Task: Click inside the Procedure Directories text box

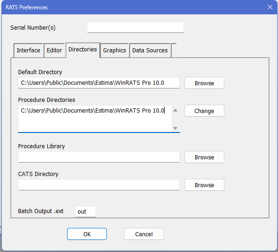Action: pos(95,119)
